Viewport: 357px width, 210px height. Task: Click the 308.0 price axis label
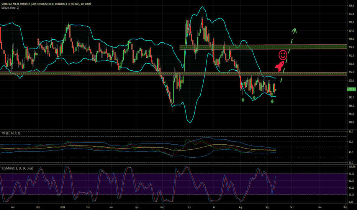(351, 64)
